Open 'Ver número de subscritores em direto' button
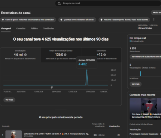The height and width of the screenshot is (138, 161). pyautogui.click(x=145, y=57)
